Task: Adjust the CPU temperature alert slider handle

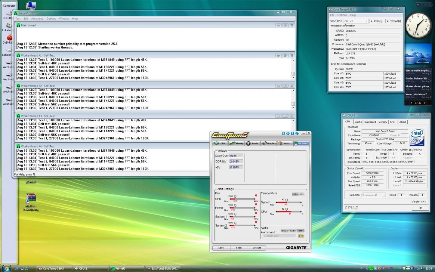Action: 286,209
